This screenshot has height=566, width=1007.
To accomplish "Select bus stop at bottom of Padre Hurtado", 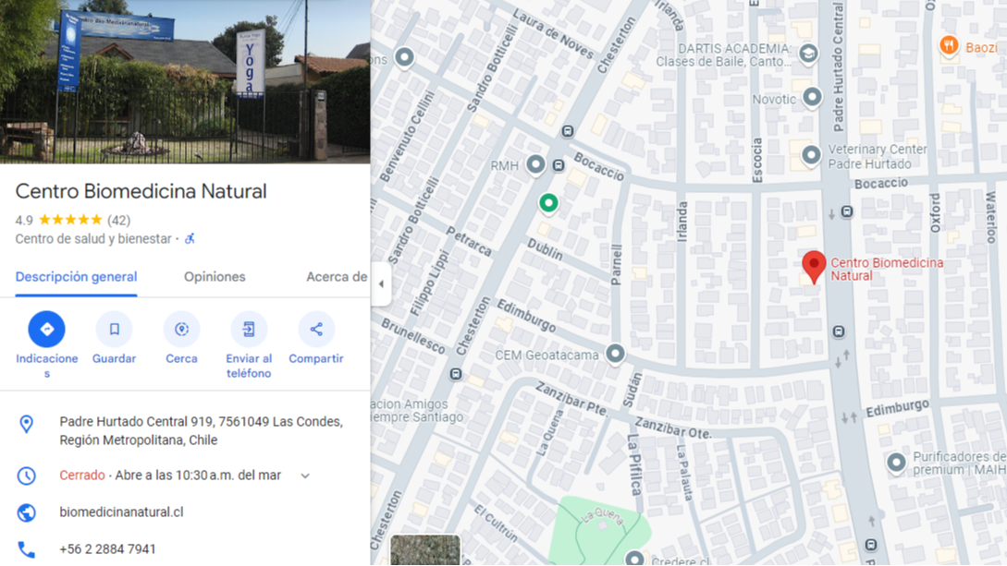I will coord(871,545).
